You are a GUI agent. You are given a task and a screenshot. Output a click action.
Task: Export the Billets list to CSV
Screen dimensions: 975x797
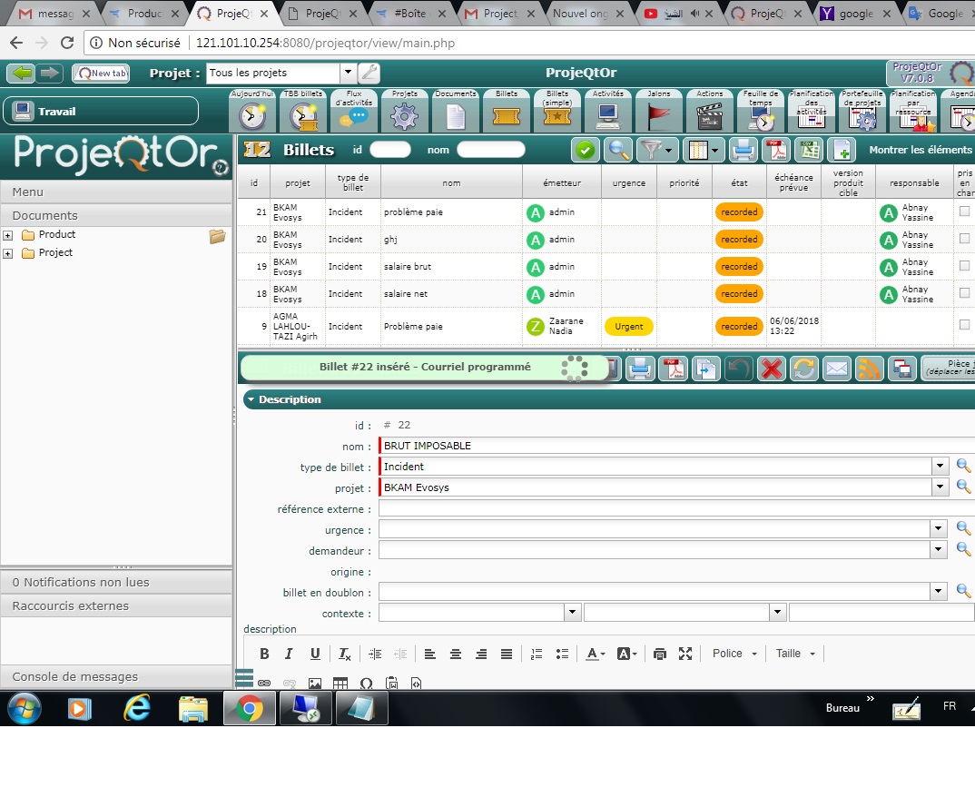(809, 150)
